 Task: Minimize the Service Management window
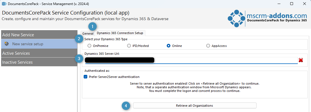[279, 4]
